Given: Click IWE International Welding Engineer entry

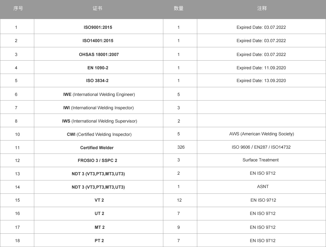Looking at the screenshot, I should tap(99, 94).
